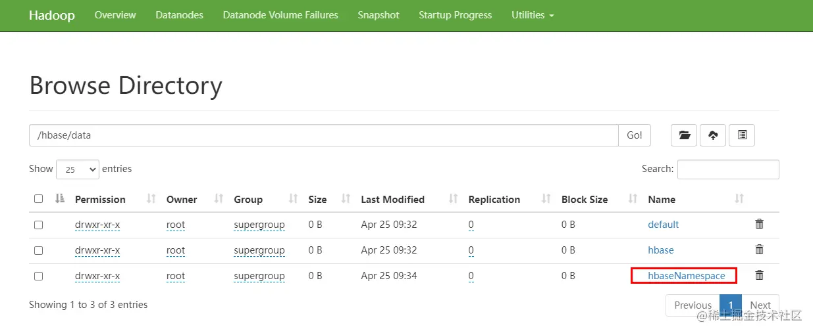Click the directory path input field
The height and width of the screenshot is (333, 813).
tap(323, 135)
